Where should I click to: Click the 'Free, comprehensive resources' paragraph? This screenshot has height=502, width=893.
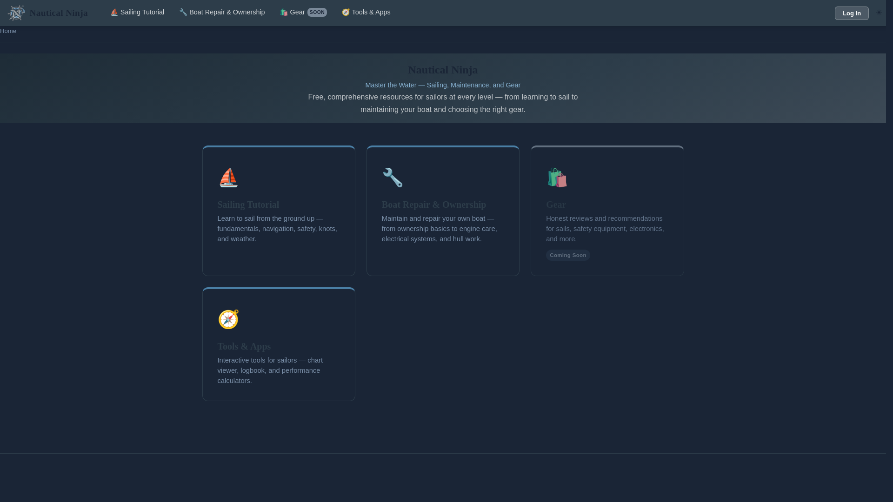[443, 103]
